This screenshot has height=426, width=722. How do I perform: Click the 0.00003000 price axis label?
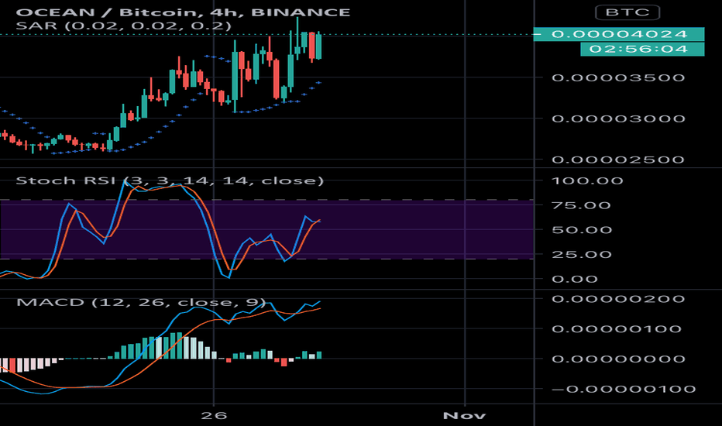[x=618, y=119]
